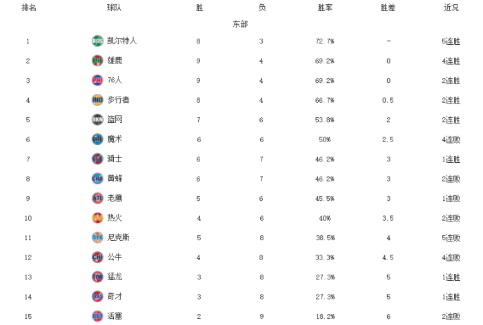Open the 猛龙 team name link
The width and height of the screenshot is (483, 325).
[115, 277]
